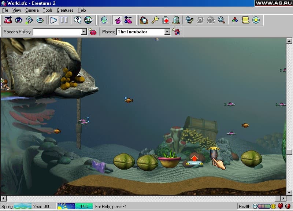The width and height of the screenshot is (293, 211).
Task: Open the Breeder's Kit gender symbols icon
Action: click(189, 20)
